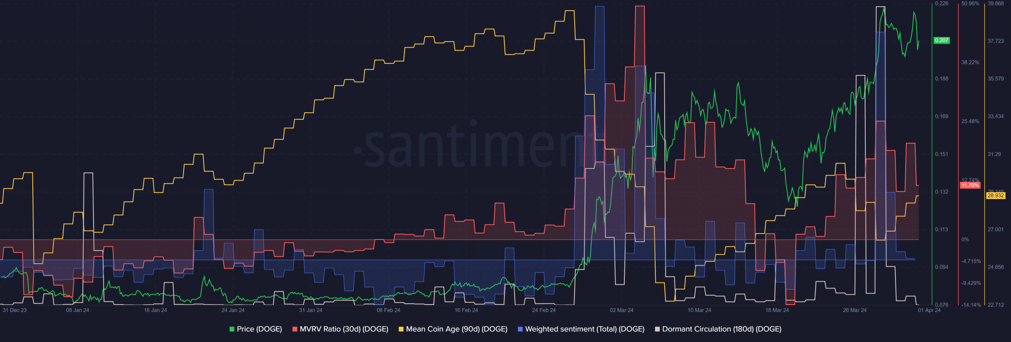Click the yellow Mean Coin Age legend swatch
1011x342 pixels.
tap(401, 329)
